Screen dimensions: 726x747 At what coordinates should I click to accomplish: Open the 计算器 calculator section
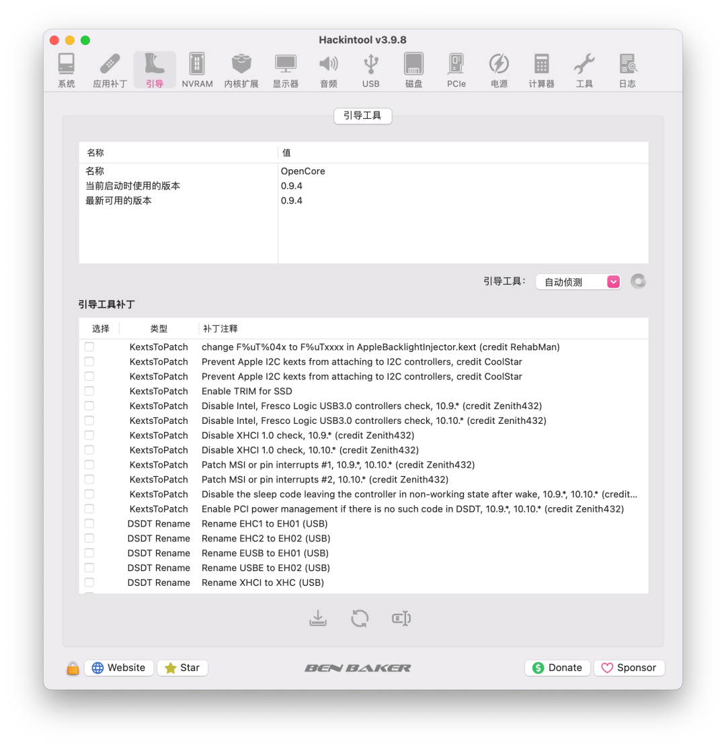tap(542, 71)
